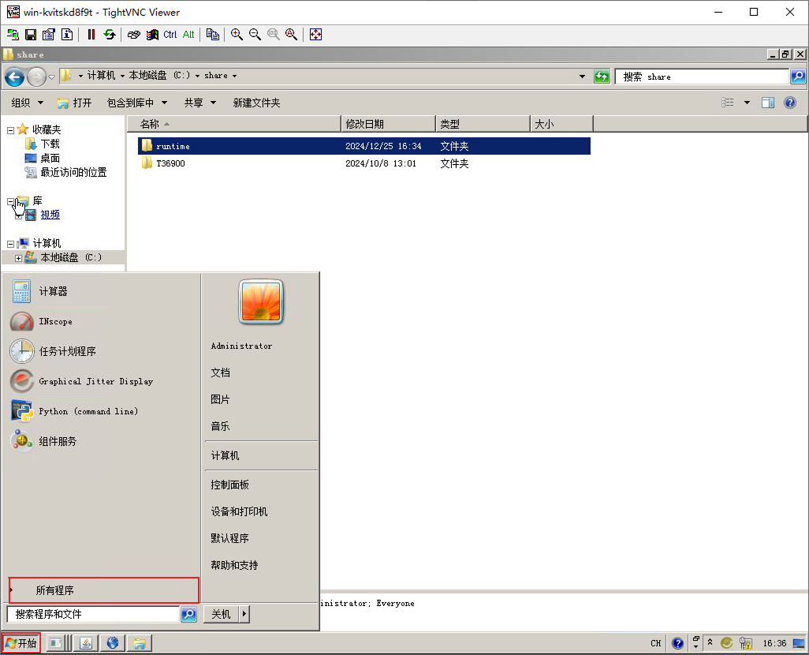This screenshot has width=809, height=655.
Task: Toggle the Explorer preview pane button
Action: point(768,103)
